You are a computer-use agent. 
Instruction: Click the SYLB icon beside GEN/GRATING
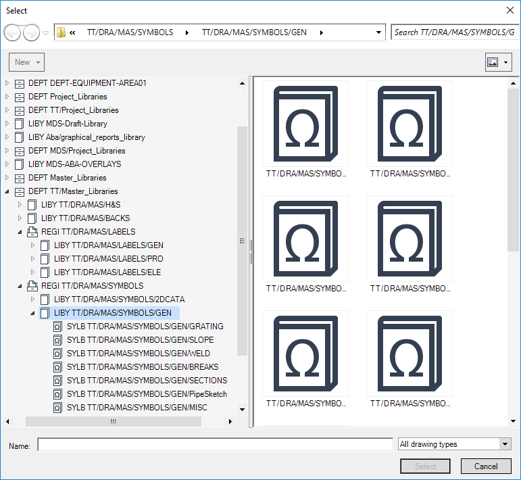pos(57,327)
